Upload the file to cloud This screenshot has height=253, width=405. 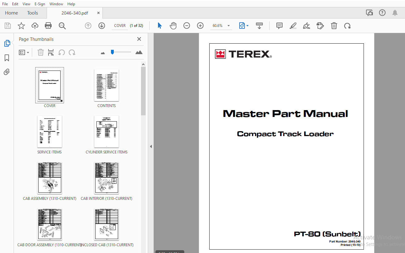(x=35, y=26)
